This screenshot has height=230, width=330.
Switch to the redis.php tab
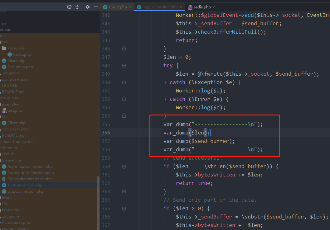202,7
